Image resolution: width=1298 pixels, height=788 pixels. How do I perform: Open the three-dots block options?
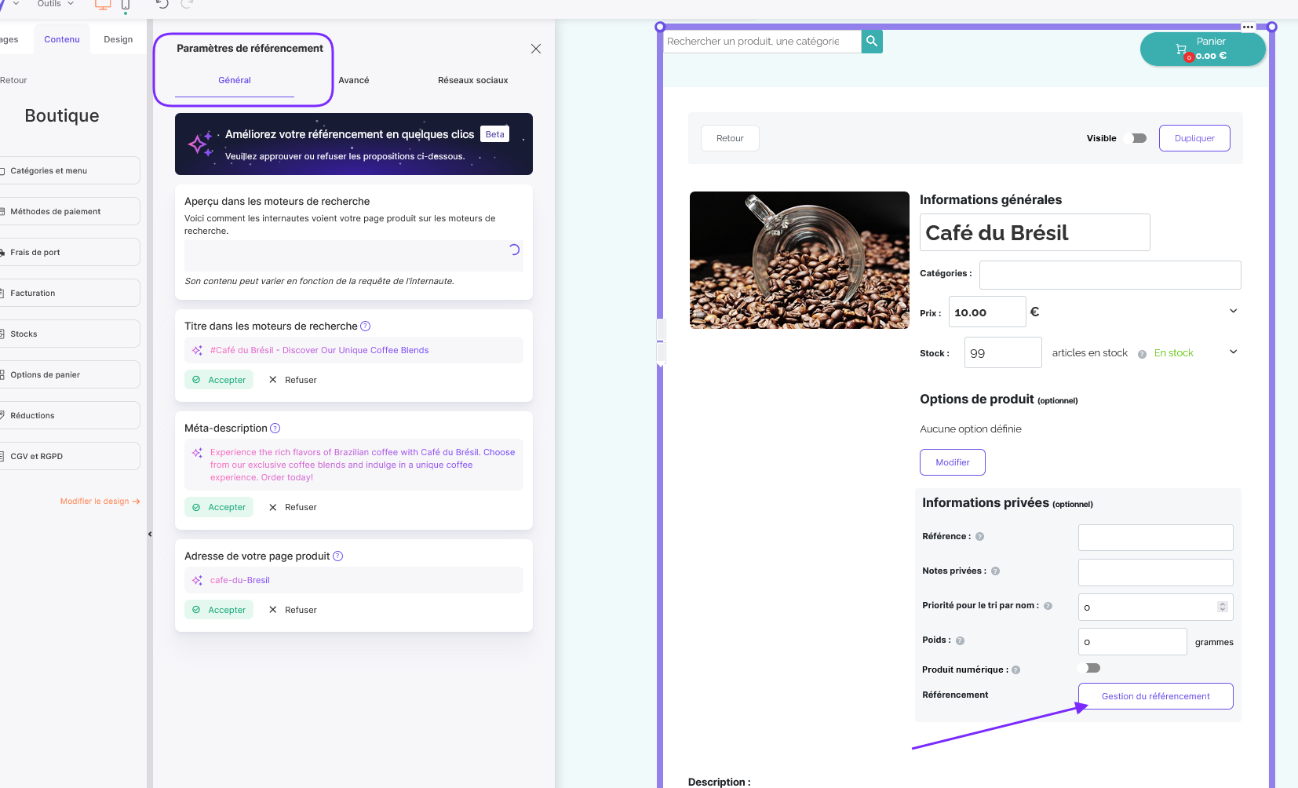click(x=1248, y=27)
